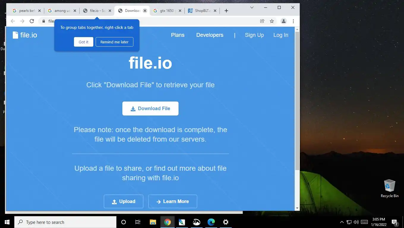
Task: Maximize the Chrome window
Action: (279, 7)
